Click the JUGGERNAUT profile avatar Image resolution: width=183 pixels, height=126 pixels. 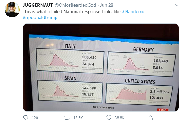point(12,10)
